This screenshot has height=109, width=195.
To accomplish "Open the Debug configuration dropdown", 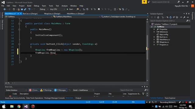I will 44,9.
